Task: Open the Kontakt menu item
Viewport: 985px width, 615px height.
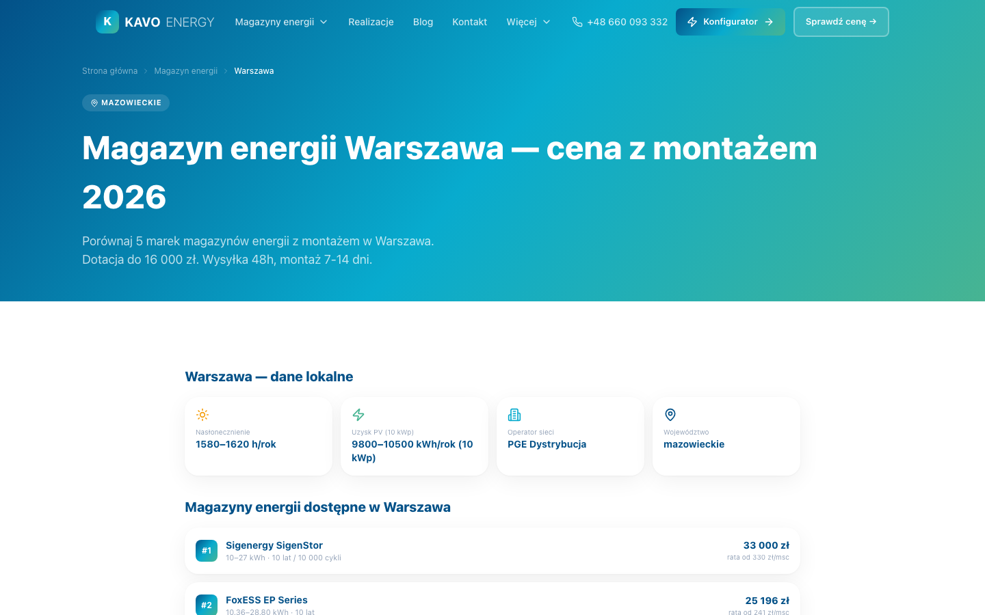Action: 469,22
